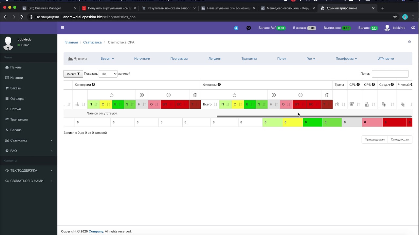
Task: Sort by Всего column under Финансы
Action: click(210, 104)
